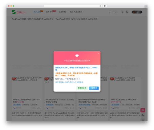Reload the page via browser refresh icon

click(x=100, y=6)
